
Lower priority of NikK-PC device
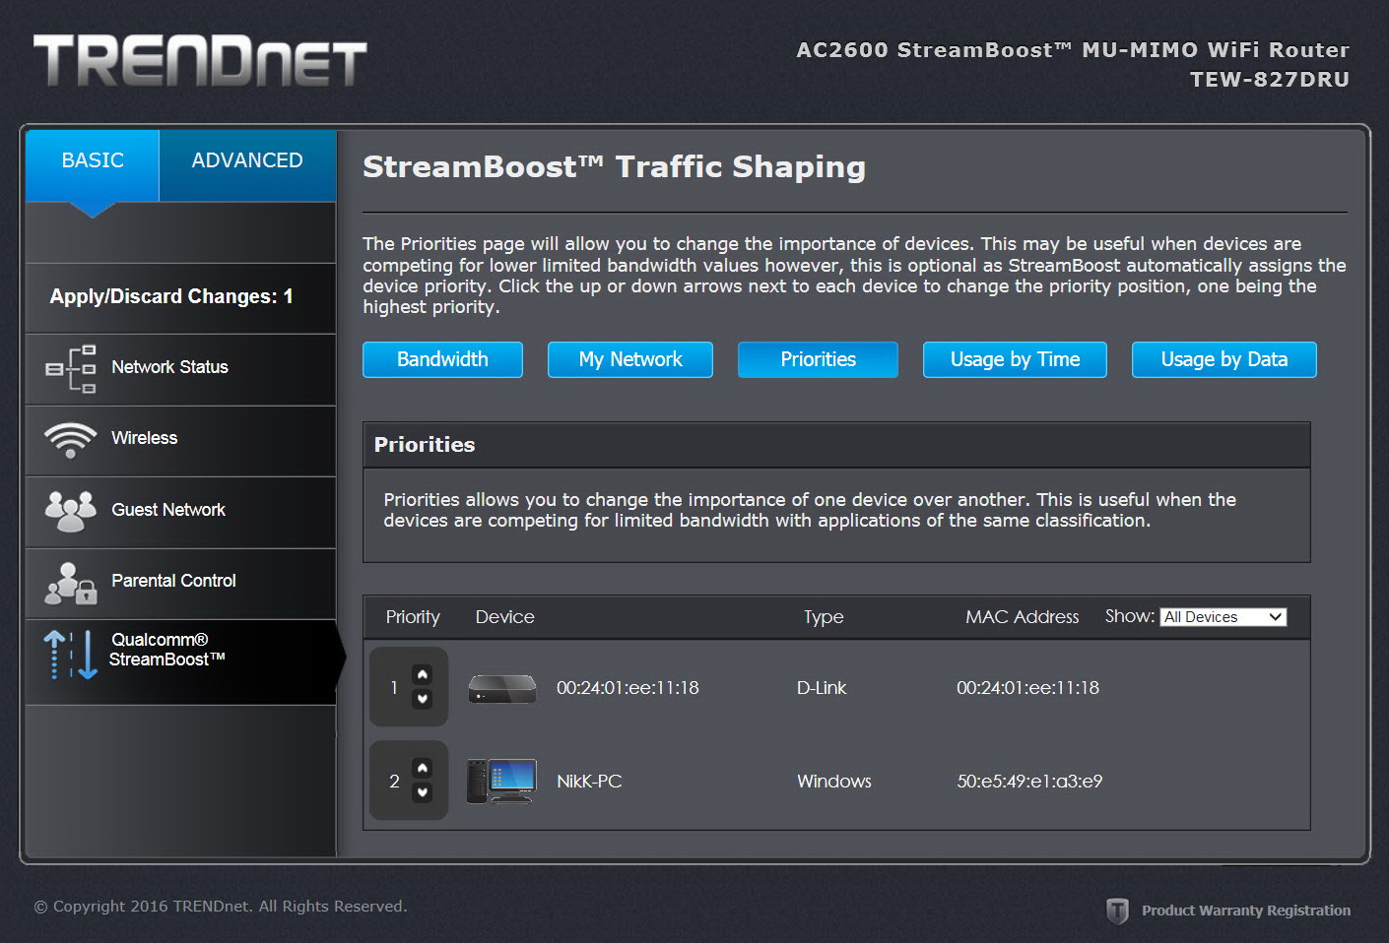pyautogui.click(x=423, y=792)
